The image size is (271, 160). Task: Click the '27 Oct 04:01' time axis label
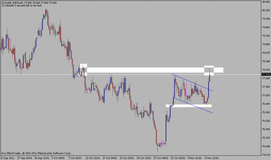[161, 158]
